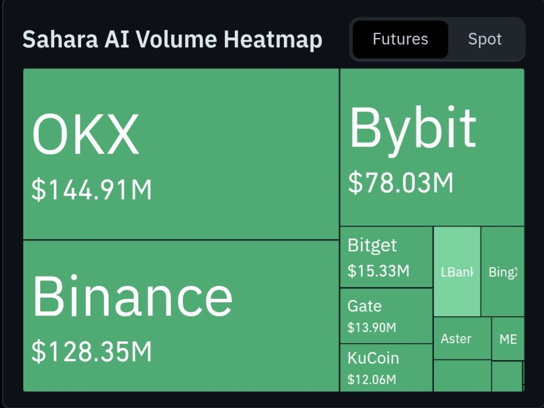Screen dimensions: 544x408
Task: Click the $144.91M volume figure
Action: (92, 190)
